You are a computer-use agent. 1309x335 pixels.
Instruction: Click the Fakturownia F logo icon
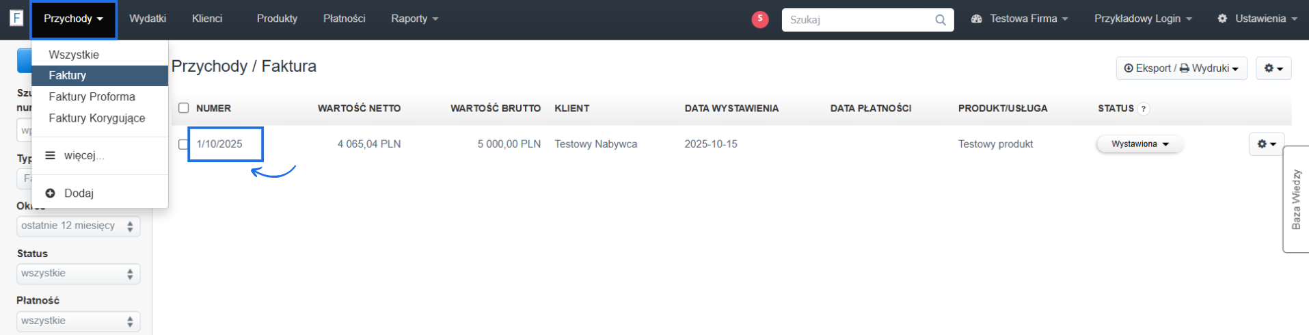(16, 18)
